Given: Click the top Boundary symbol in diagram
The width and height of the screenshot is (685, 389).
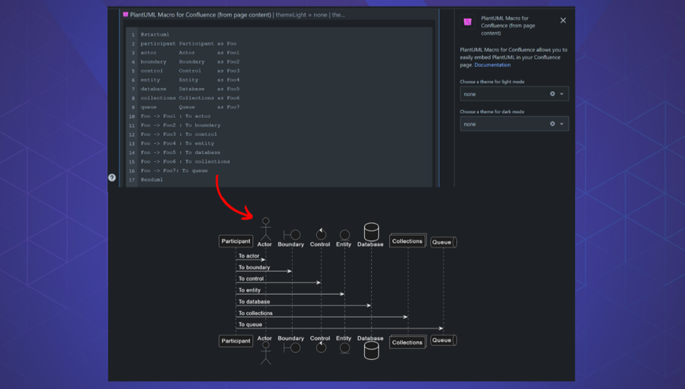Looking at the screenshot, I should [291, 234].
